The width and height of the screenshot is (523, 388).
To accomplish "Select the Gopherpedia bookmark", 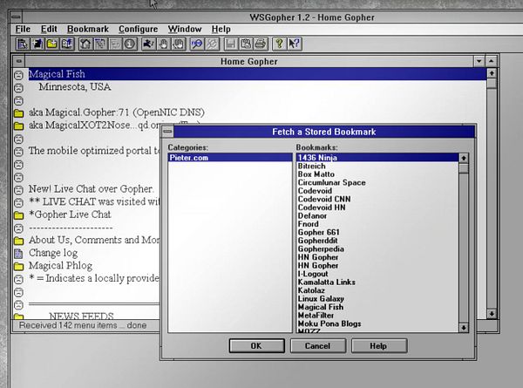I will [321, 248].
